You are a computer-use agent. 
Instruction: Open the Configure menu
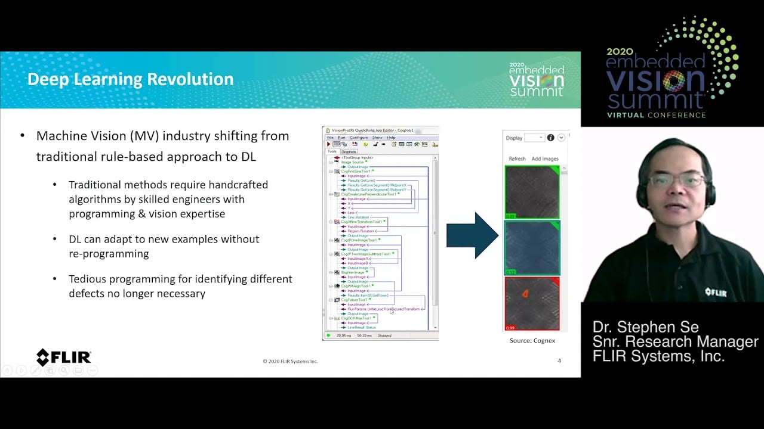pyautogui.click(x=359, y=137)
